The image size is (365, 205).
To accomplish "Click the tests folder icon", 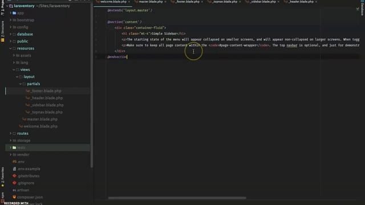I will (14, 147).
